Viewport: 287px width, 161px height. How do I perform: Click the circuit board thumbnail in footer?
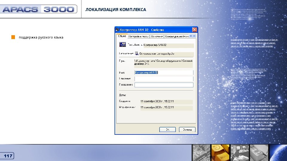click(201, 153)
